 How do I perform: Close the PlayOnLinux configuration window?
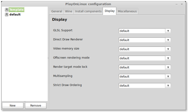click(182, 4)
